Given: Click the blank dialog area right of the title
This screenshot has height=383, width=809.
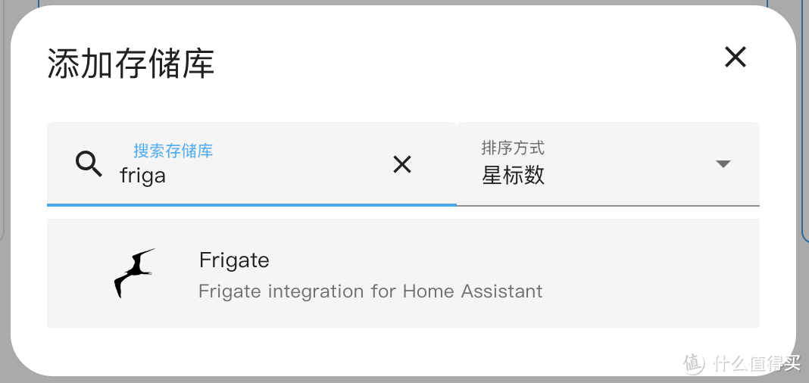Looking at the screenshot, I should 454,64.
